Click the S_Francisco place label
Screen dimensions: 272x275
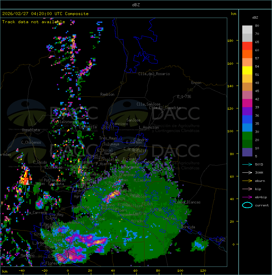(117, 124)
